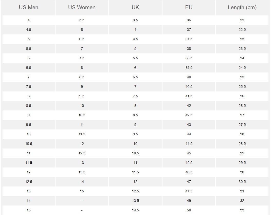Click the EU column header

(x=189, y=7)
